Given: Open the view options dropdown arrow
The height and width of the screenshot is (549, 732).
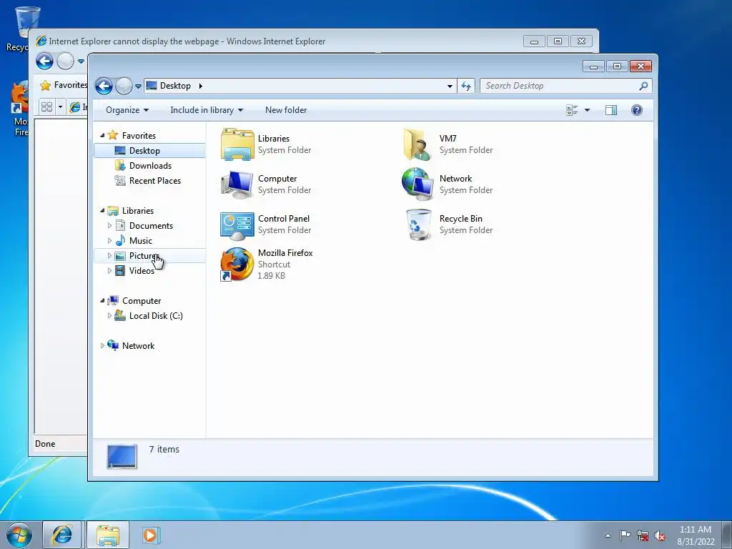Looking at the screenshot, I should click(x=588, y=110).
